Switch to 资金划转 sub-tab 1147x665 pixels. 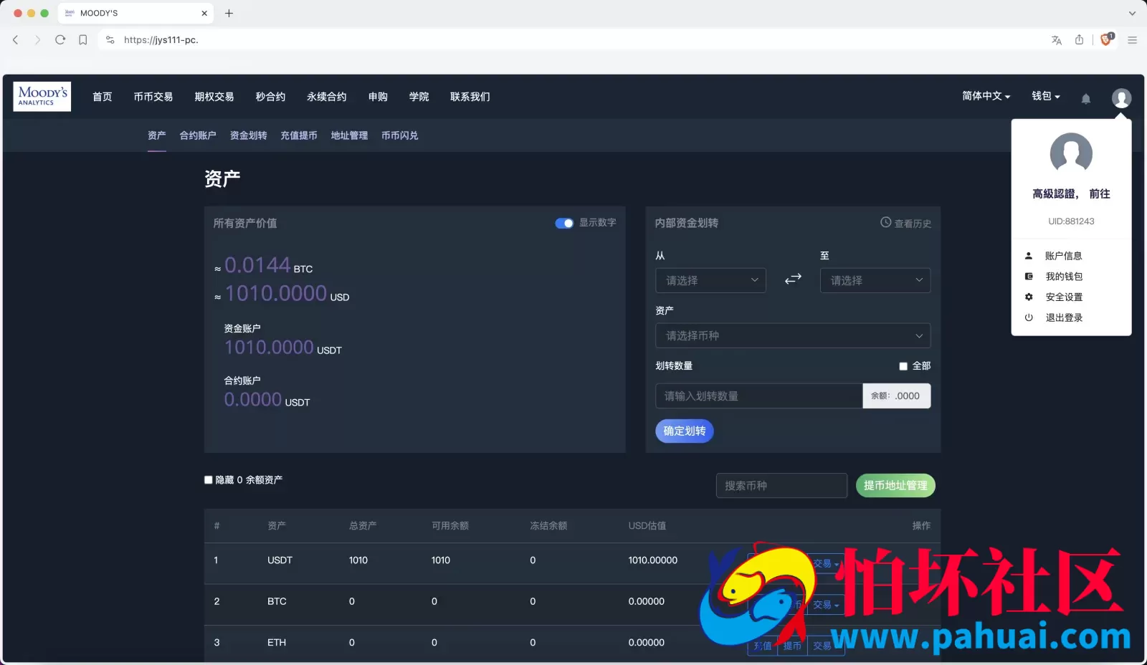tap(249, 135)
